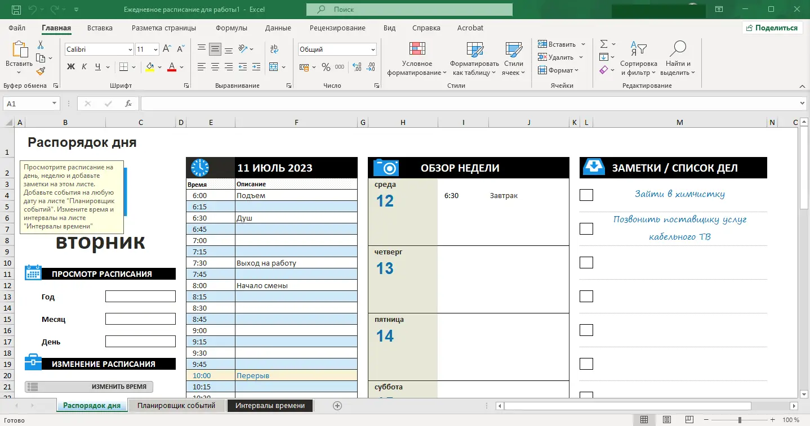
Task: Open the Вставка ribbon tab
Action: click(100, 28)
